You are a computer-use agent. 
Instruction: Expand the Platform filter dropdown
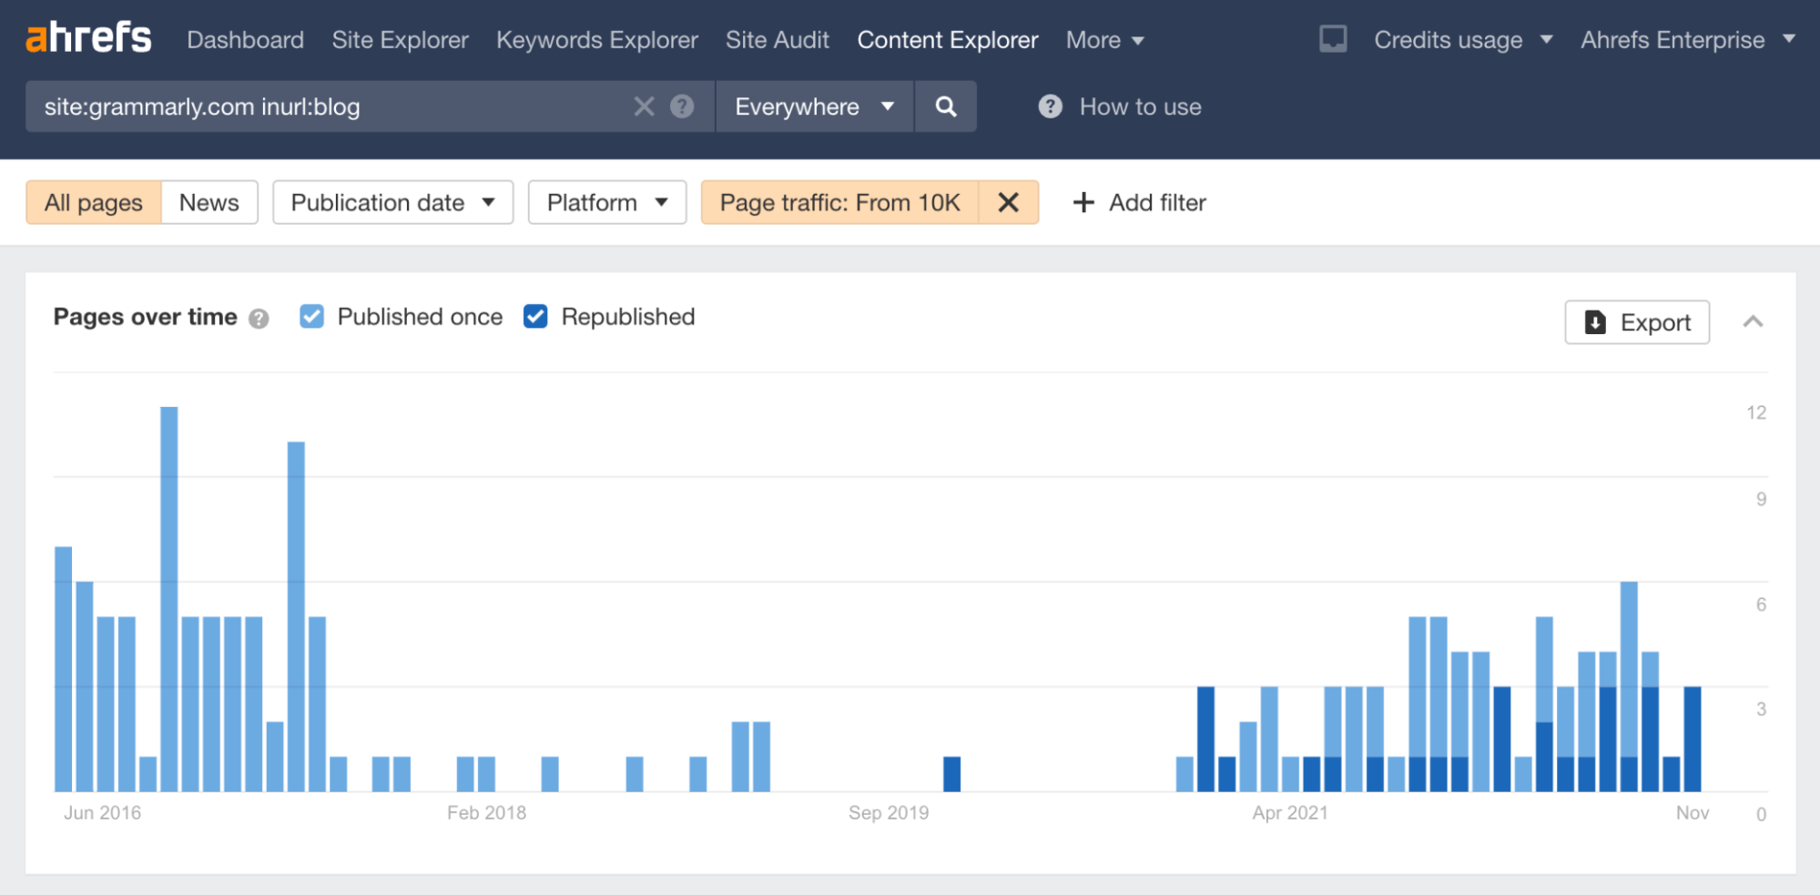point(606,202)
